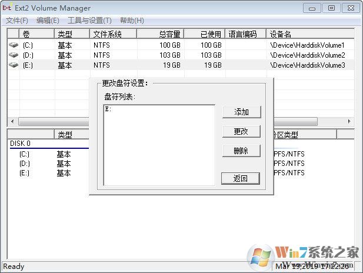Click 返回 to close the dialog
The image size is (363, 273).
[241, 178]
